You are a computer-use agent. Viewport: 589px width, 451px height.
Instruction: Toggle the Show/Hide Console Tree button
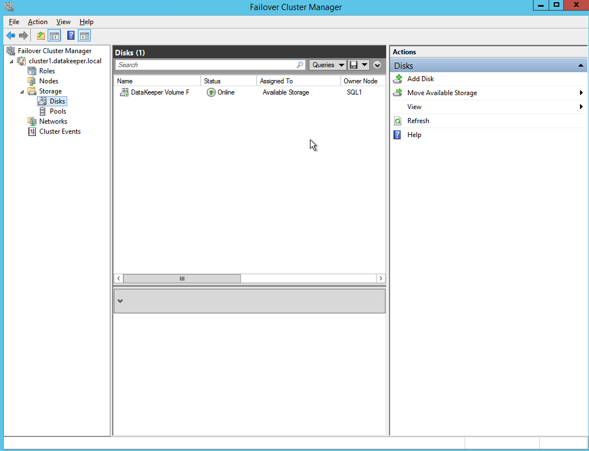pos(54,36)
